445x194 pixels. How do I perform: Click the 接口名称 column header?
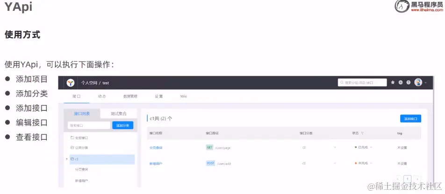tap(156, 133)
